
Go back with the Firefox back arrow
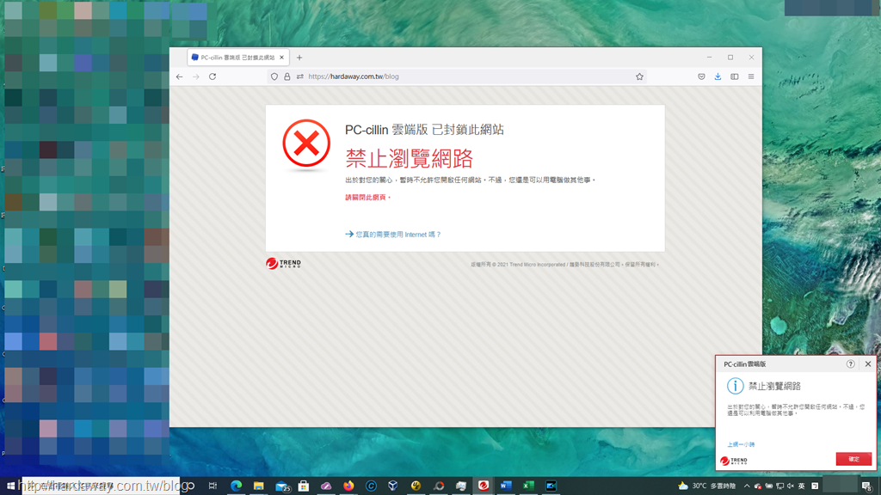click(x=179, y=76)
